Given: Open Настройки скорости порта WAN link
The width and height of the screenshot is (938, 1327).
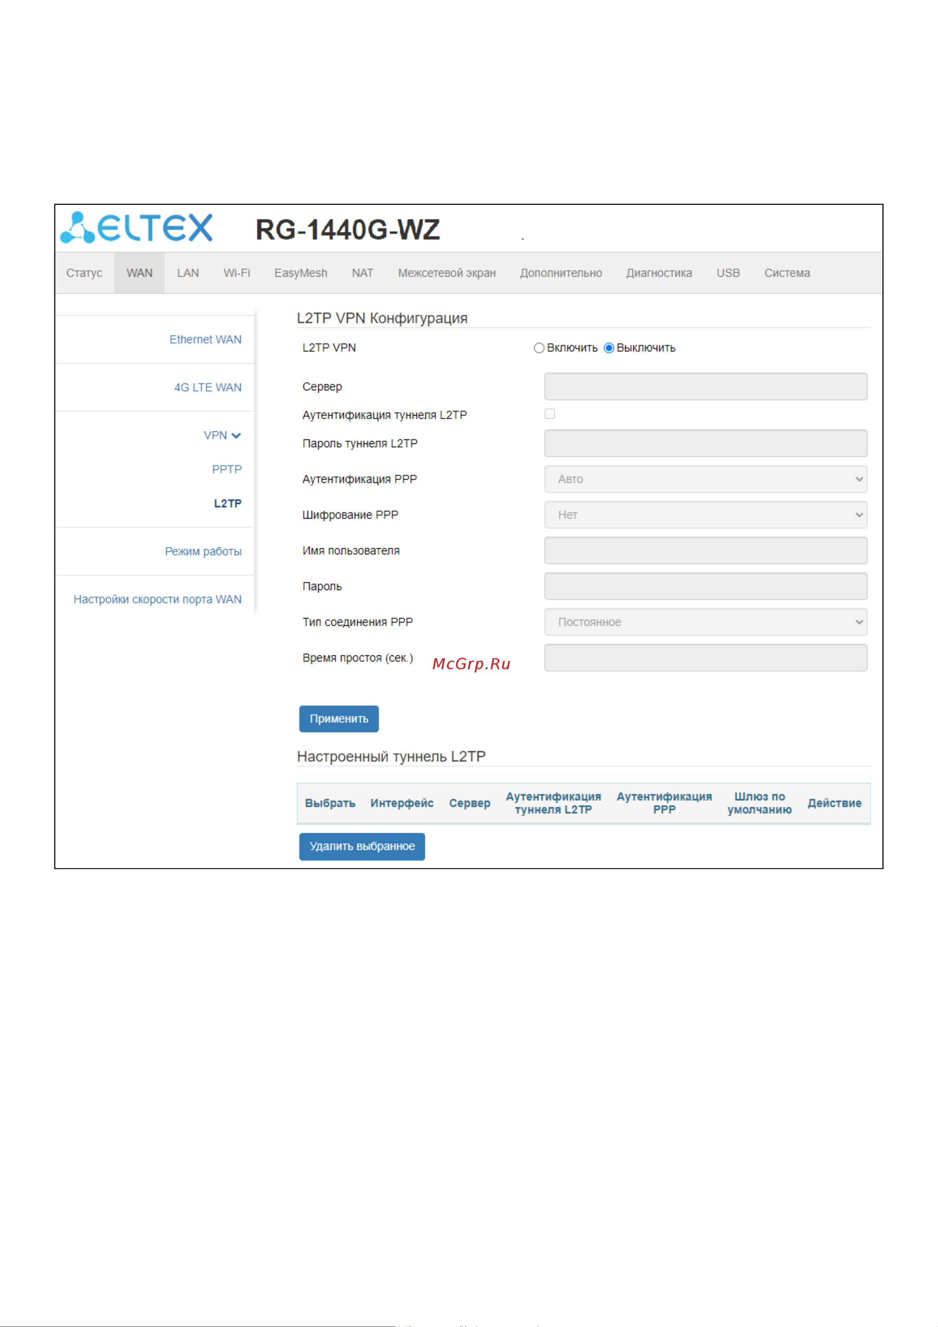Looking at the screenshot, I should coord(157,599).
